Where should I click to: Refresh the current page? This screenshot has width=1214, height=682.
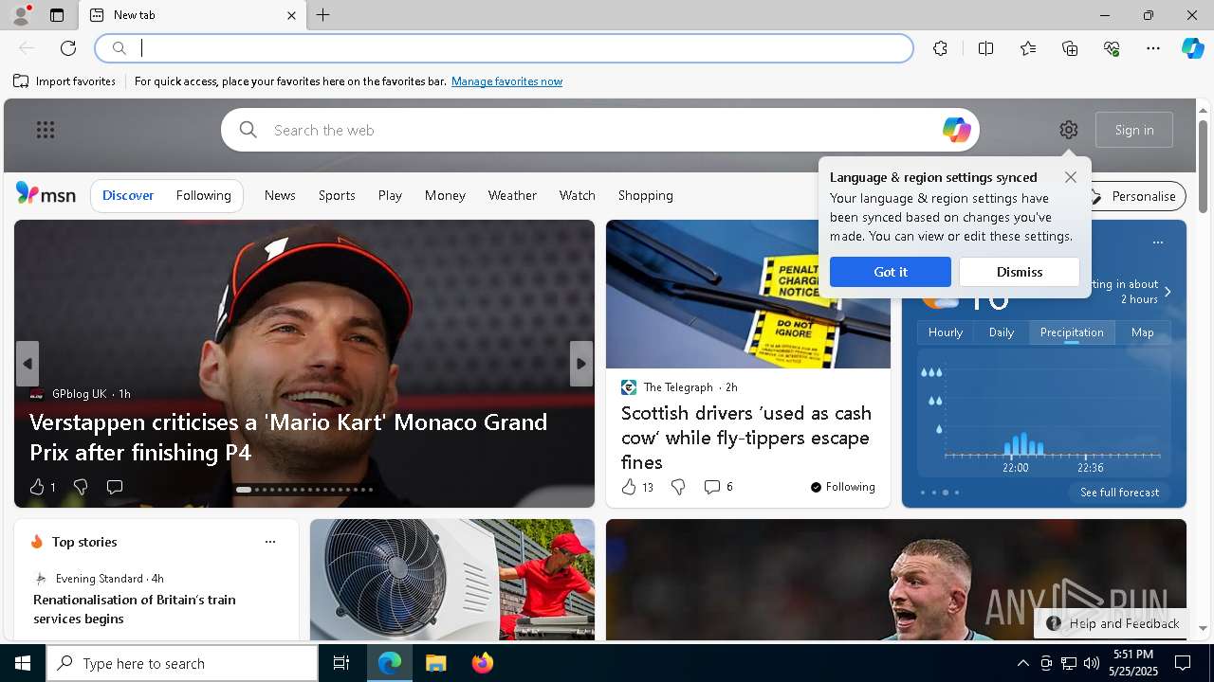(68, 48)
